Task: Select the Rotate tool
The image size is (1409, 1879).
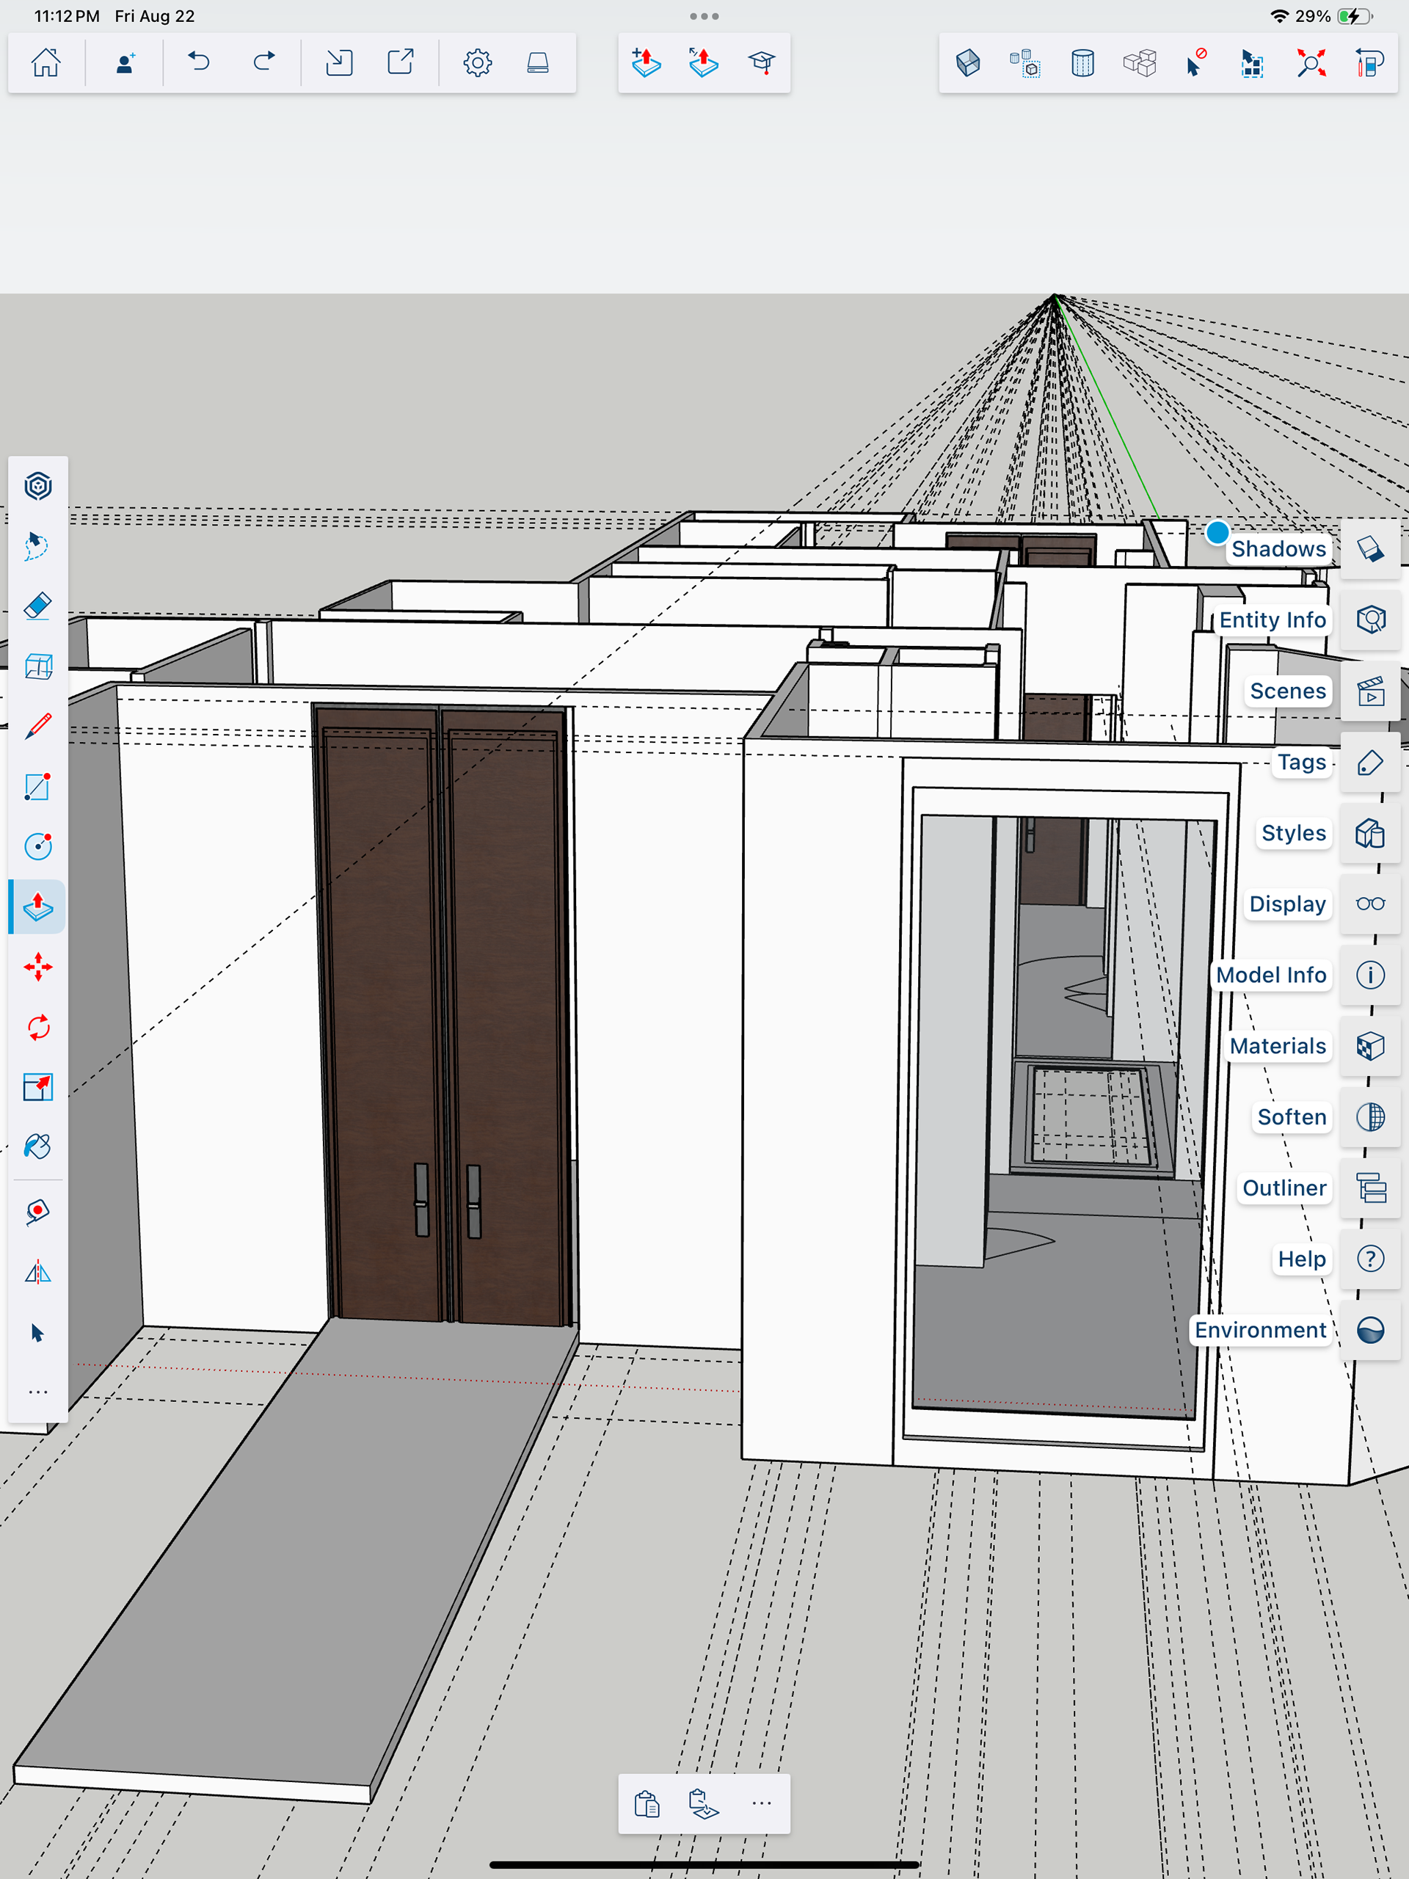Action: pos(37,1027)
